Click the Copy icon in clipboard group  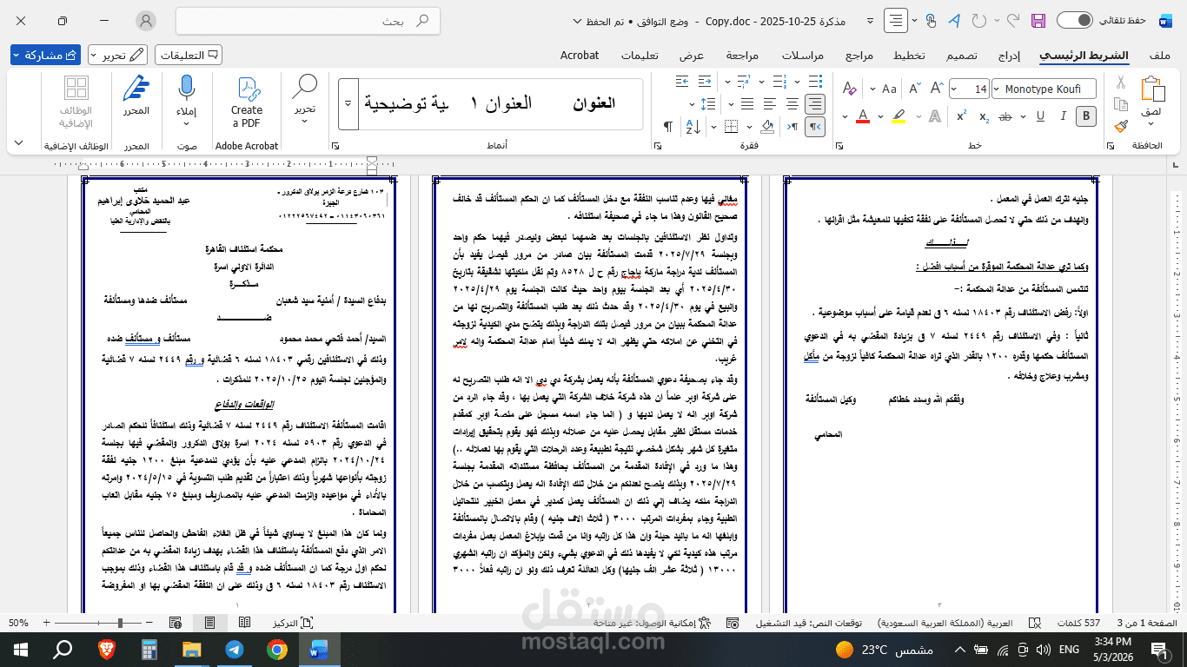coord(1121,105)
